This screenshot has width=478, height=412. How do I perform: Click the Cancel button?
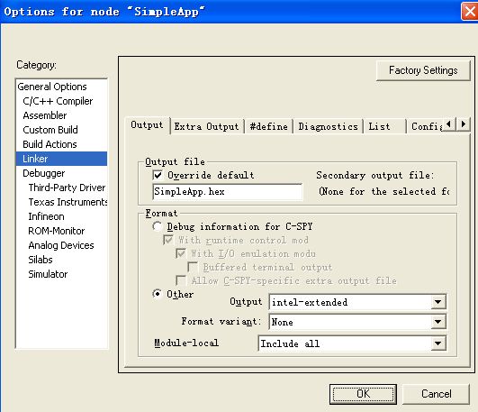pyautogui.click(x=437, y=394)
